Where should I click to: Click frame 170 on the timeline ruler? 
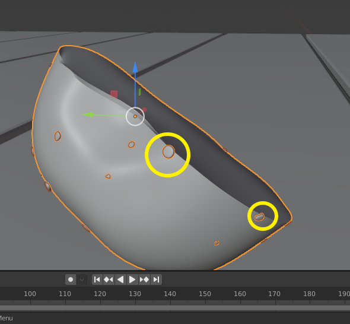pyautogui.click(x=274, y=294)
